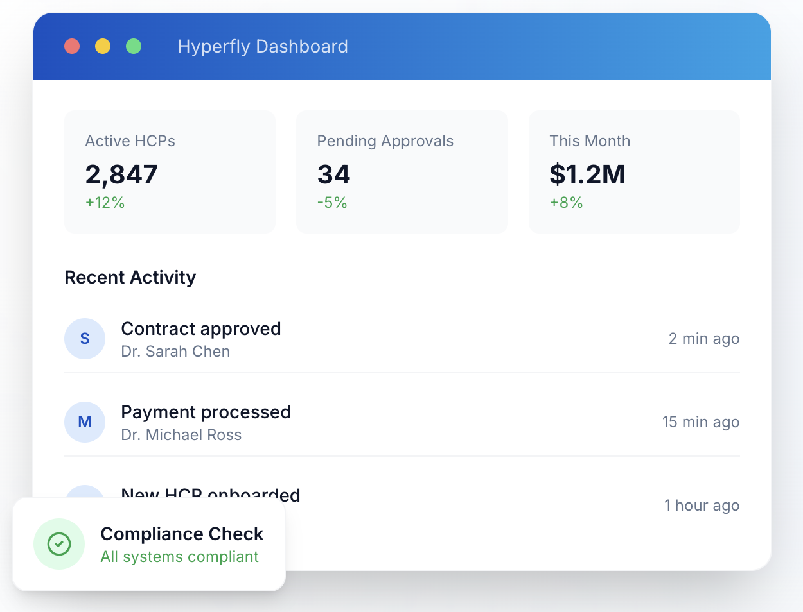Open the Pending Approvals stat card
The height and width of the screenshot is (612, 803).
point(401,171)
